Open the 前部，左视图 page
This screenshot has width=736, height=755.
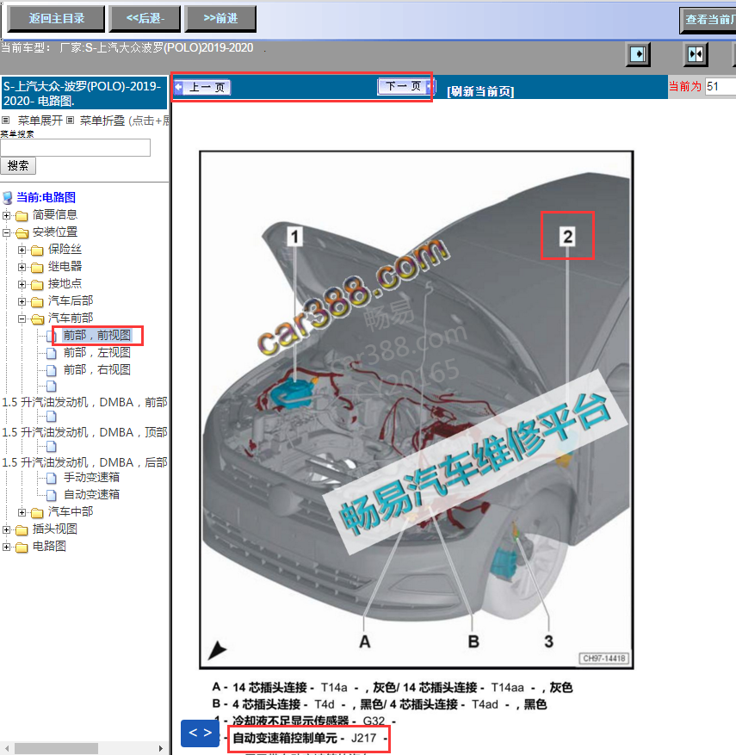pos(96,352)
